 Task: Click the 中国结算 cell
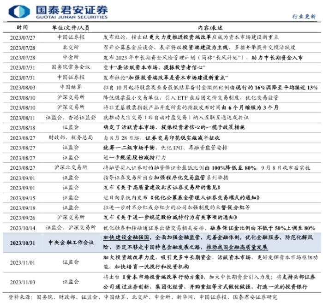pos(71,87)
